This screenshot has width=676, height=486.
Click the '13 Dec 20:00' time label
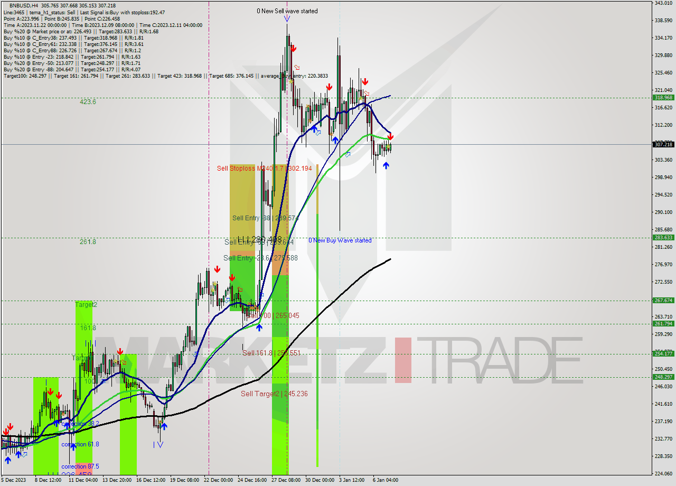(x=117, y=480)
